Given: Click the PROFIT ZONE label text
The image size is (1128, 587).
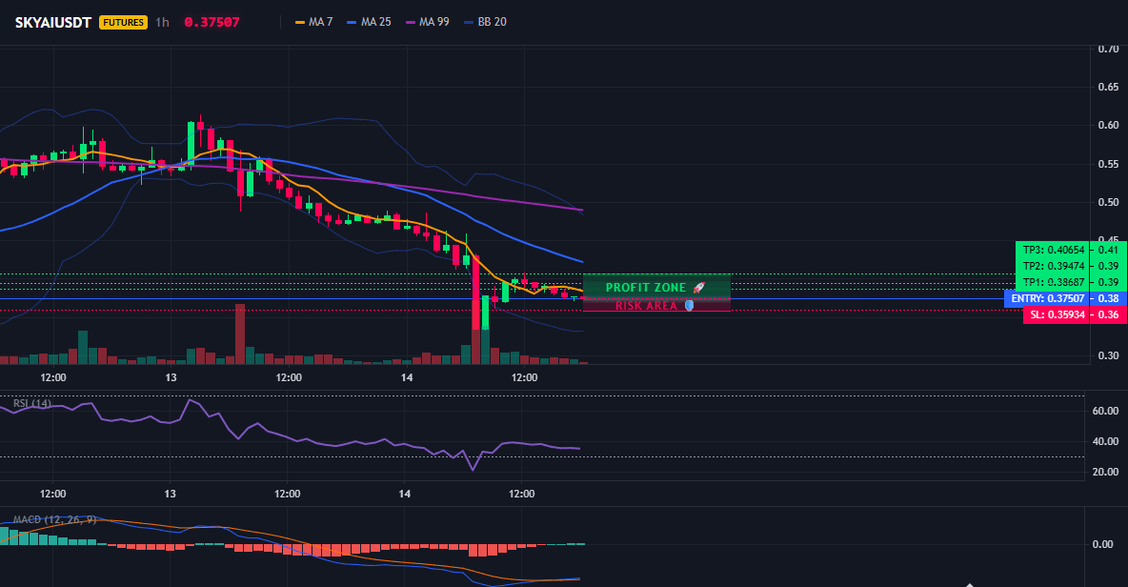Looking at the screenshot, I should (x=645, y=287).
